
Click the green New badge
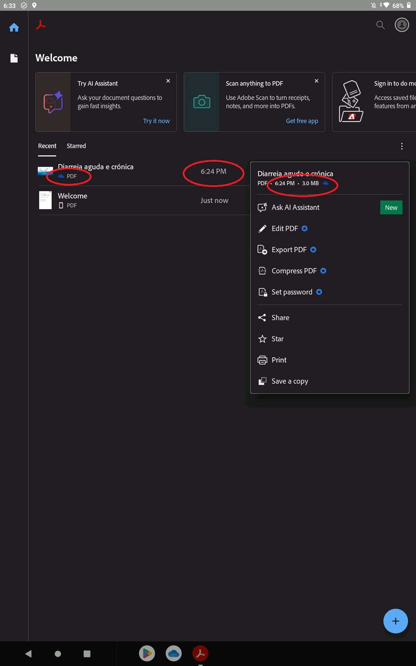coord(391,207)
